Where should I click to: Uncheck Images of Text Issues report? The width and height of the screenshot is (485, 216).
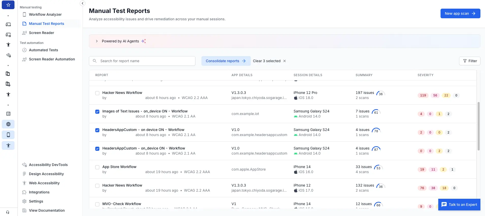[x=97, y=112]
